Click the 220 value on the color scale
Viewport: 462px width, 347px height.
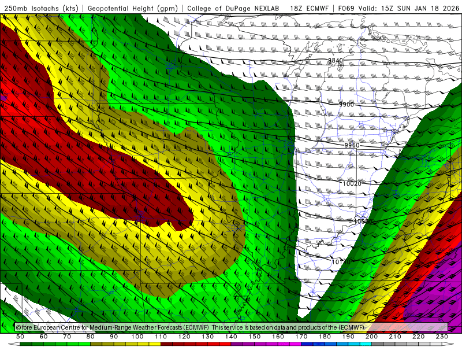pos(418,337)
